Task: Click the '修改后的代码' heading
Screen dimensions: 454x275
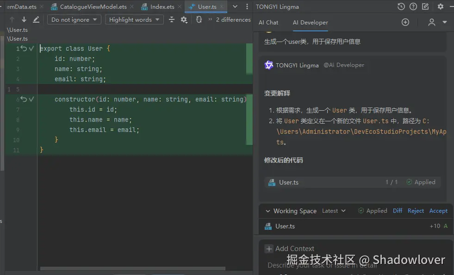Action: (x=283, y=160)
